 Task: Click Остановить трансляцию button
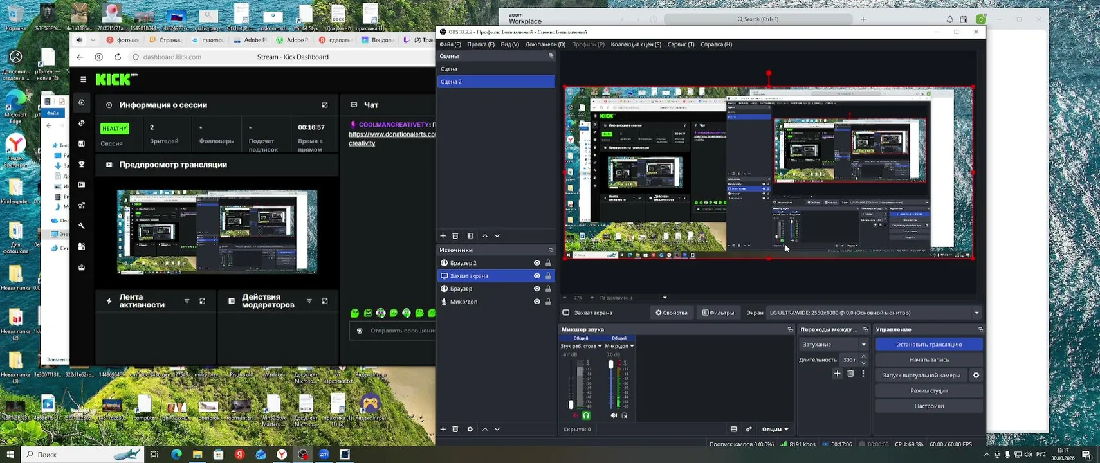929,344
